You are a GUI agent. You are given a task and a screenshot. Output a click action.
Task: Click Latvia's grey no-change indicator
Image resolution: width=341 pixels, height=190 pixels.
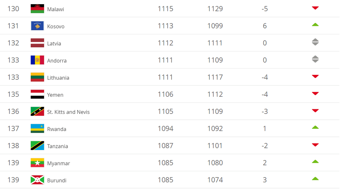click(x=315, y=42)
